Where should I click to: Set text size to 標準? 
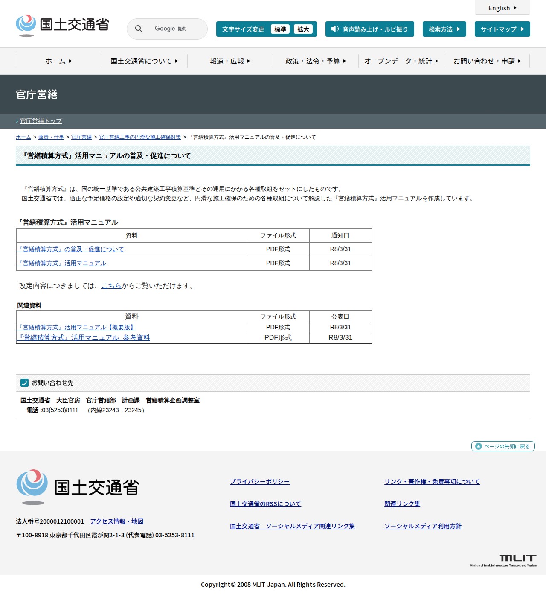point(280,29)
